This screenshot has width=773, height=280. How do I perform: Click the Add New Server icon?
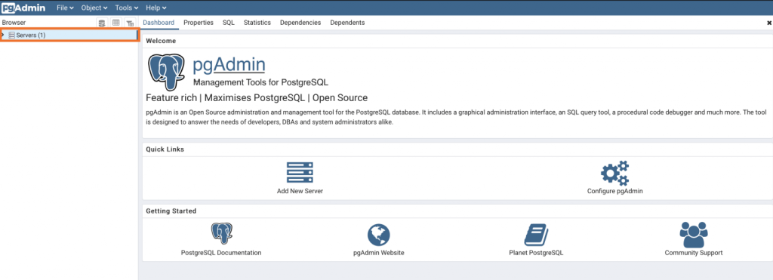click(300, 173)
